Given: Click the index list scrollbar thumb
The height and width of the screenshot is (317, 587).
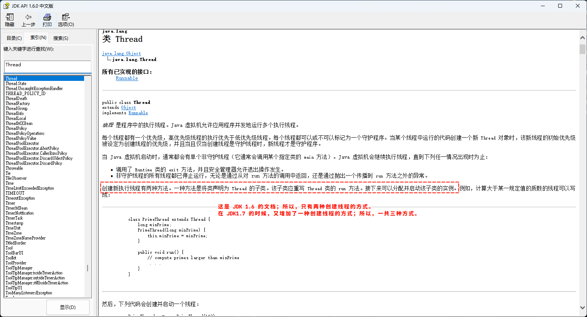Looking at the screenshot, I should click(x=88, y=268).
